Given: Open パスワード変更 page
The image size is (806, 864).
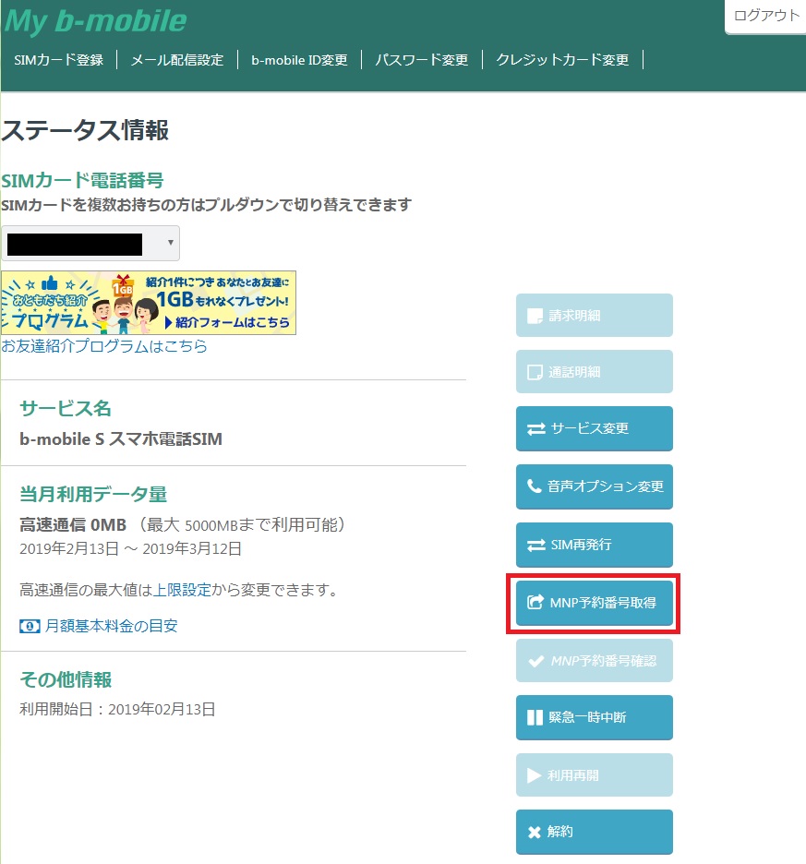Looking at the screenshot, I should [x=422, y=60].
